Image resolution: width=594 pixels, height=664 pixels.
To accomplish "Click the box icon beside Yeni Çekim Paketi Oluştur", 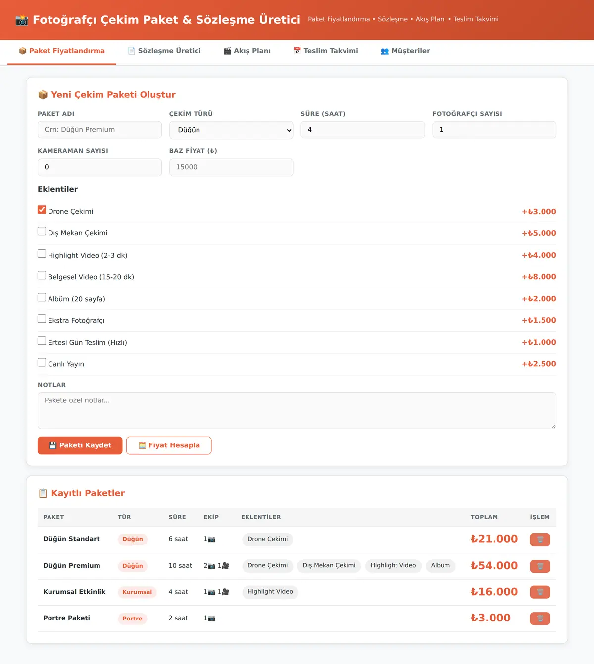I will [43, 95].
